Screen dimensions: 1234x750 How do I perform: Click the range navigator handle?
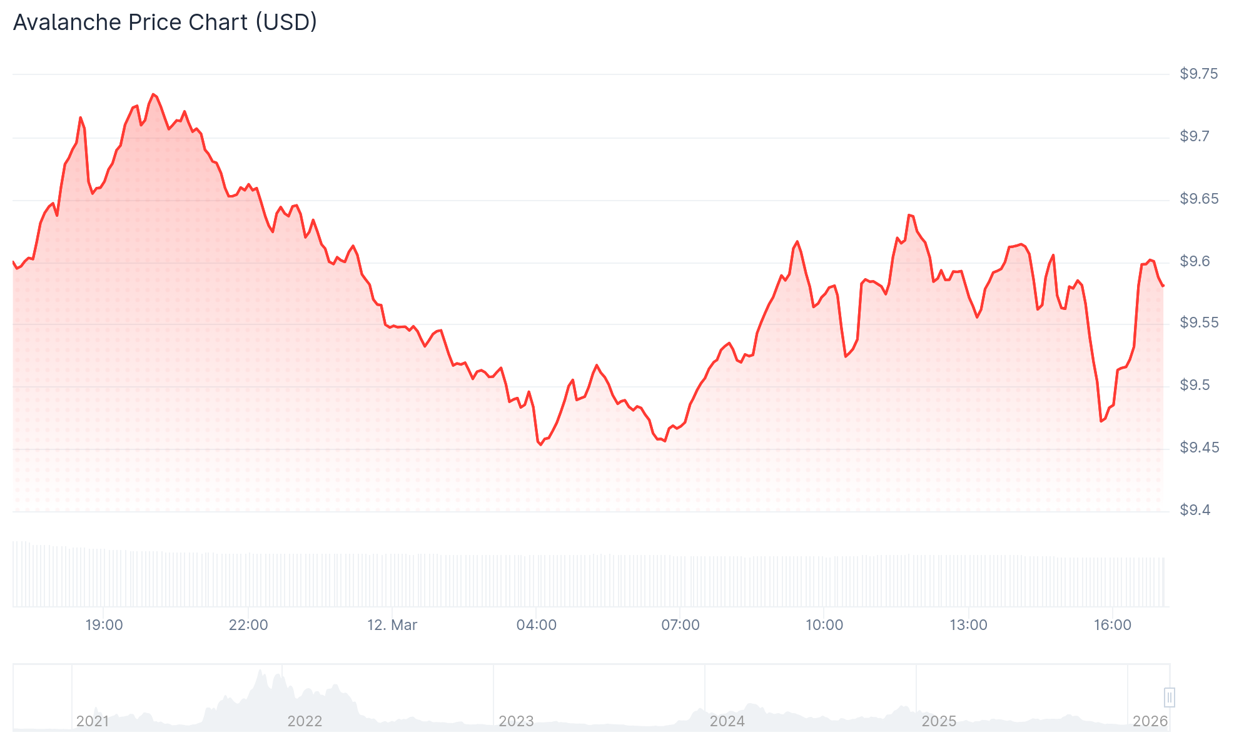tap(1169, 697)
